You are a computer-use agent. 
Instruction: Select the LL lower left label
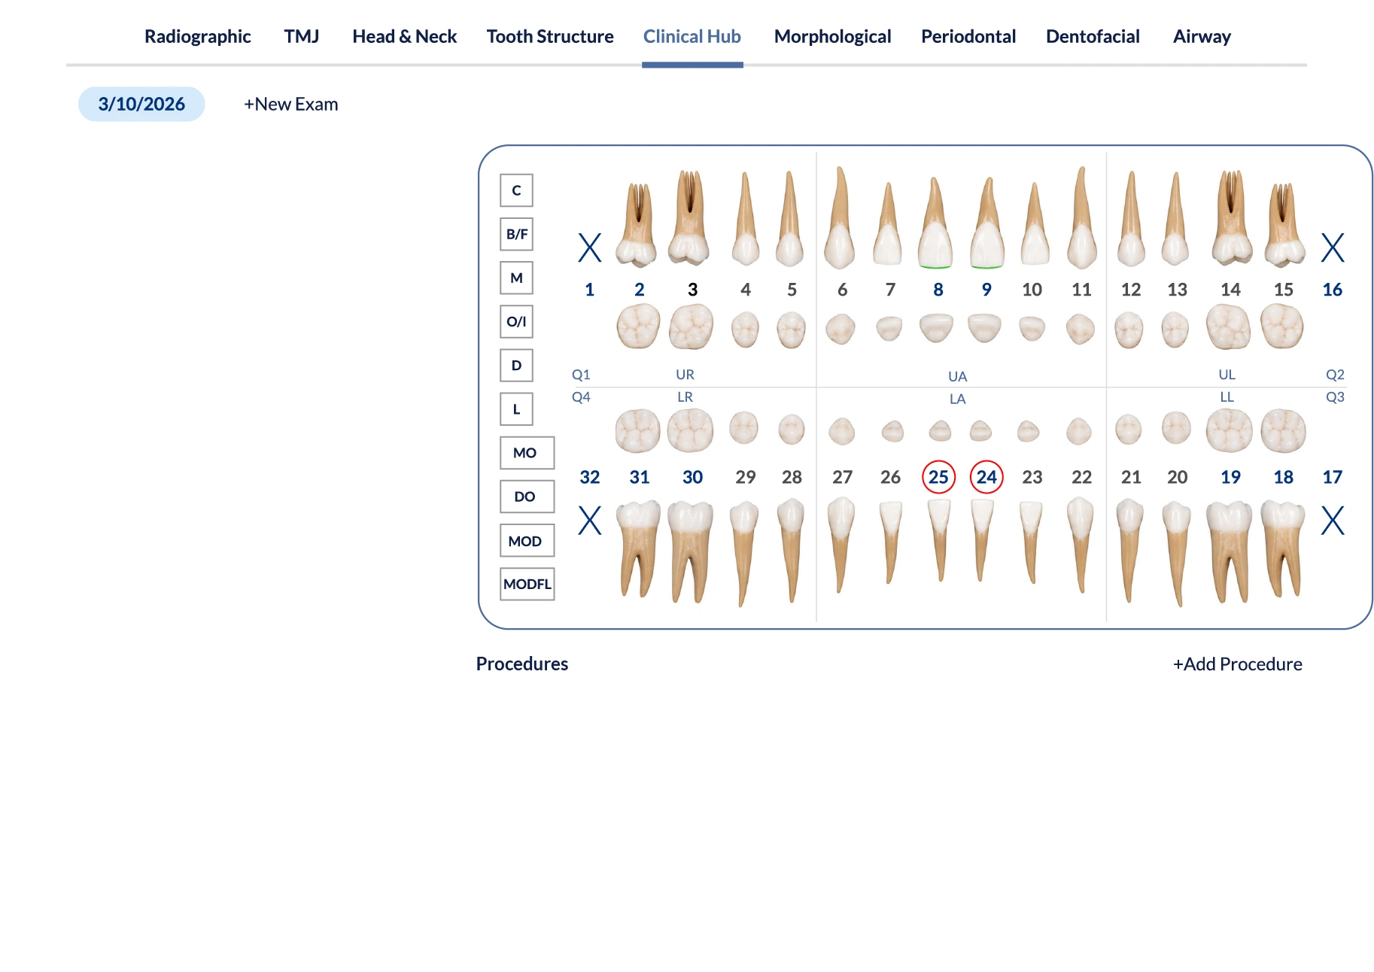(1227, 396)
